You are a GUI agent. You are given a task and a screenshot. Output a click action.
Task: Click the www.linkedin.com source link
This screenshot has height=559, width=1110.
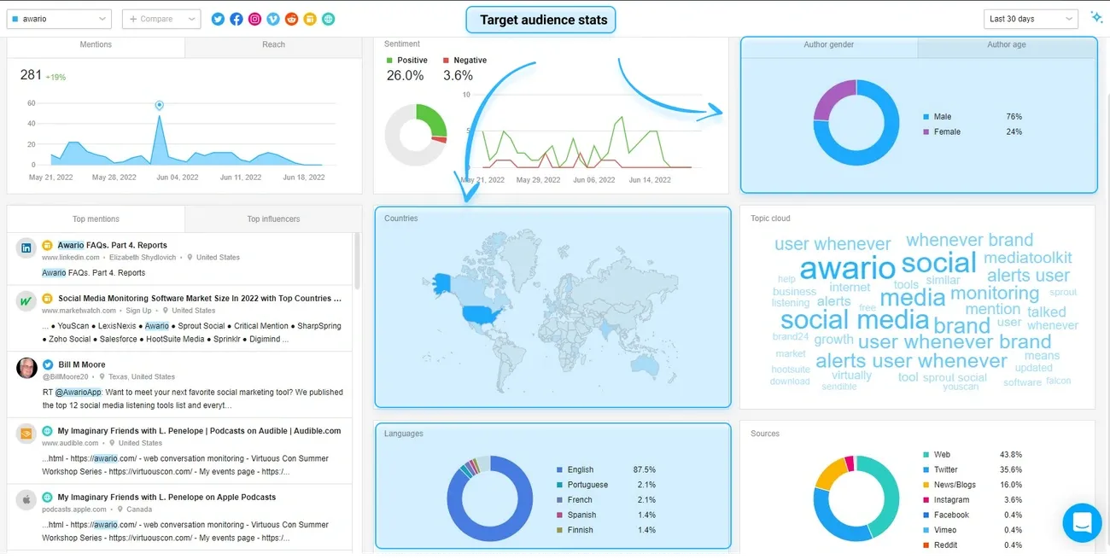coord(72,258)
